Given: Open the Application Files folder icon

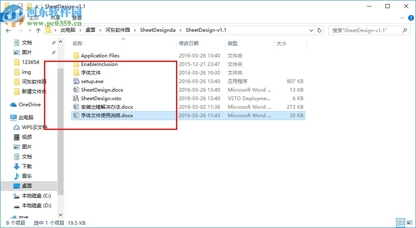Looking at the screenshot, I should click(76, 56).
